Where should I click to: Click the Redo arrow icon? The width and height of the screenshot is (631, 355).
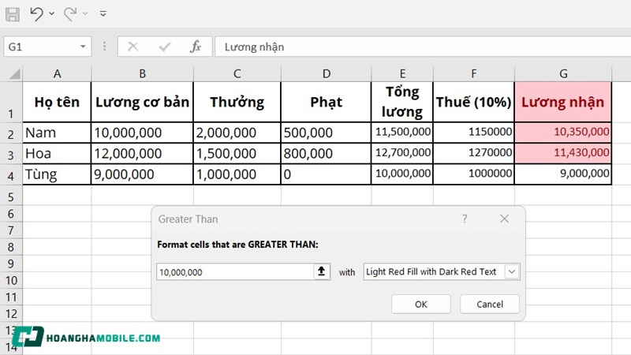pos(70,13)
